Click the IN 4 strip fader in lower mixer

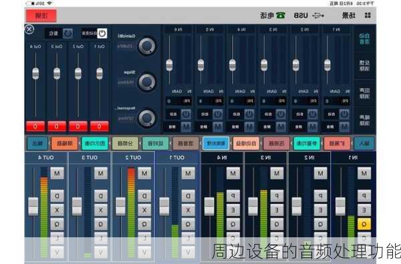[x=209, y=206]
